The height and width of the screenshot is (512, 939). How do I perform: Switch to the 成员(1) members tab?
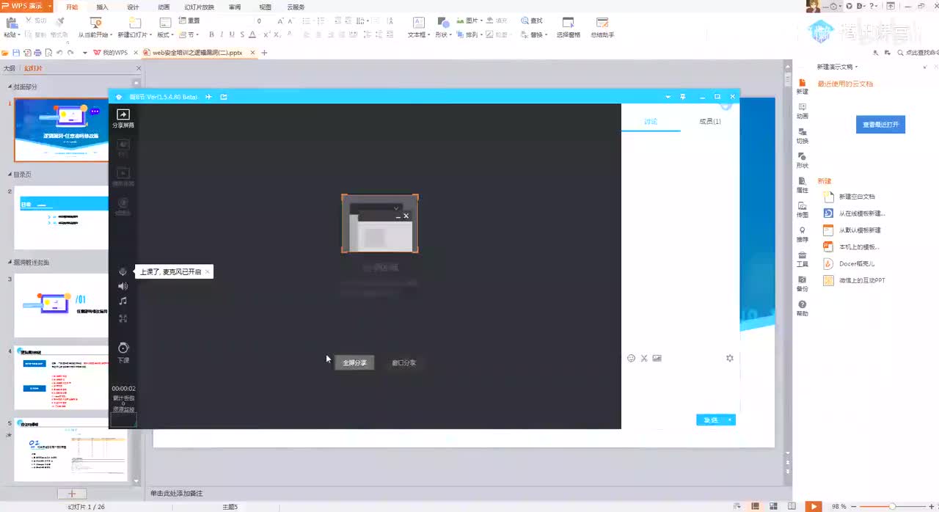coord(709,122)
